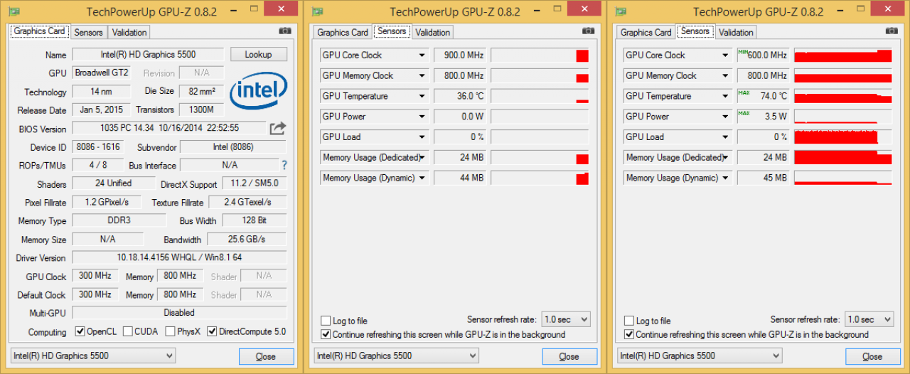
Task: Click the GPU-Z title bar icon in right window
Action: [x=621, y=11]
